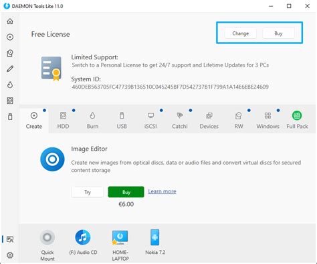Image resolution: width=317 pixels, height=264 pixels.
Task: Click the Try button
Action: click(88, 192)
